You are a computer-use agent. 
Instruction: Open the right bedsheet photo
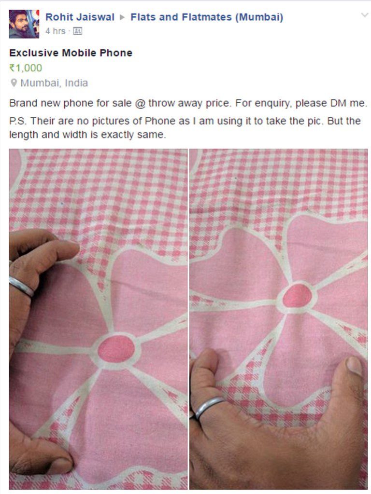pyautogui.click(x=279, y=319)
